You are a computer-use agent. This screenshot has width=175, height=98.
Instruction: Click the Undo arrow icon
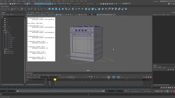click(x=17, y=4)
